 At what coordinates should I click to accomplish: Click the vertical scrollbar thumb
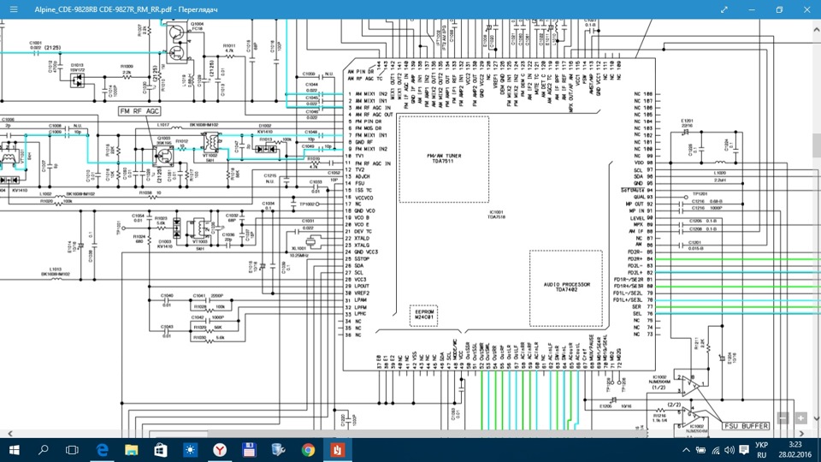click(x=816, y=146)
